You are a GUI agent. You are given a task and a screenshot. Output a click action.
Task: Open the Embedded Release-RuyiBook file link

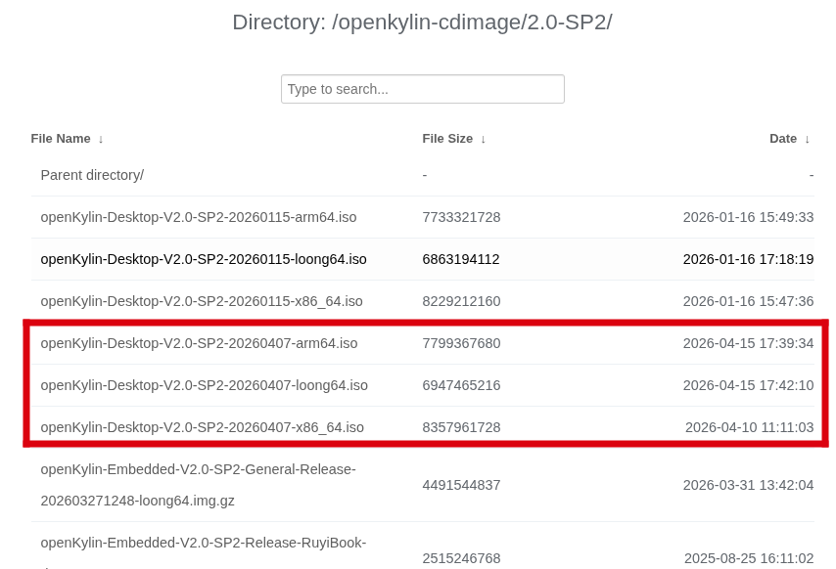203,543
